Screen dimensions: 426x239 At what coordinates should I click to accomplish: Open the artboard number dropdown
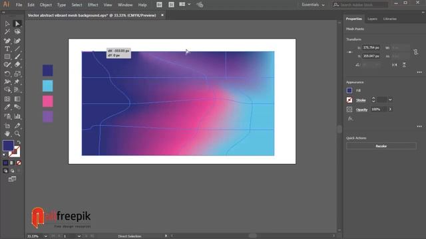click(79, 236)
